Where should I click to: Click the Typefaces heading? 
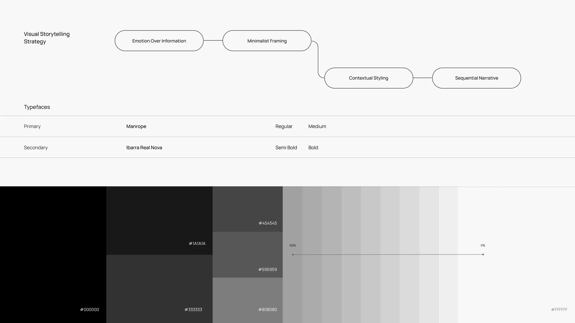[37, 107]
